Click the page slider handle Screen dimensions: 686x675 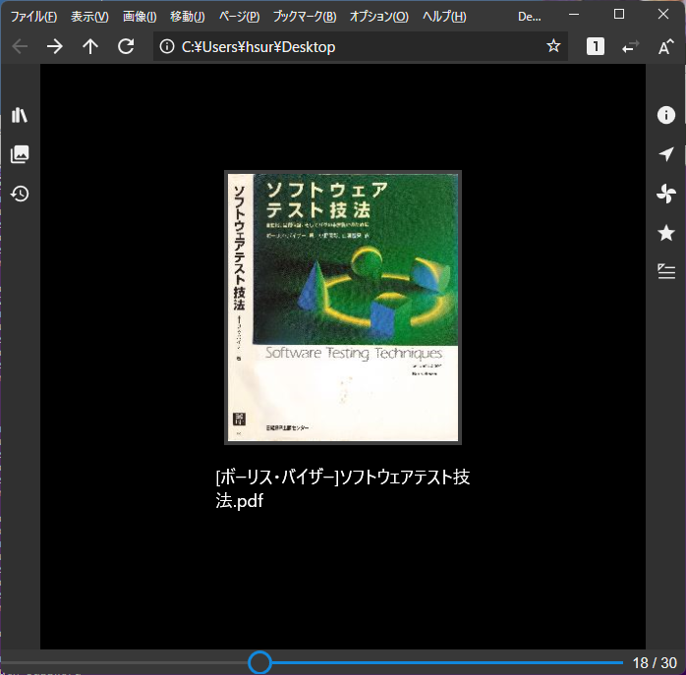tap(259, 663)
